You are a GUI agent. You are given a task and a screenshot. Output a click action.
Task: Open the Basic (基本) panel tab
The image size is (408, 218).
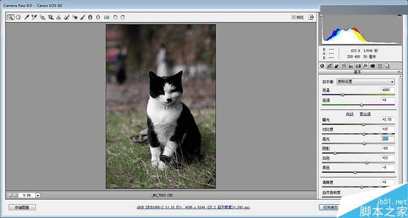pos(322,66)
